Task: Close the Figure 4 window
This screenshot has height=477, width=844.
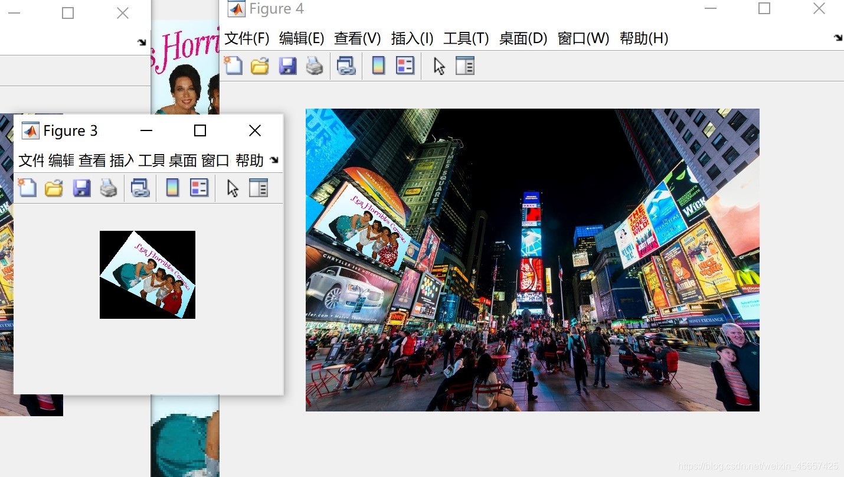Action: tap(819, 8)
